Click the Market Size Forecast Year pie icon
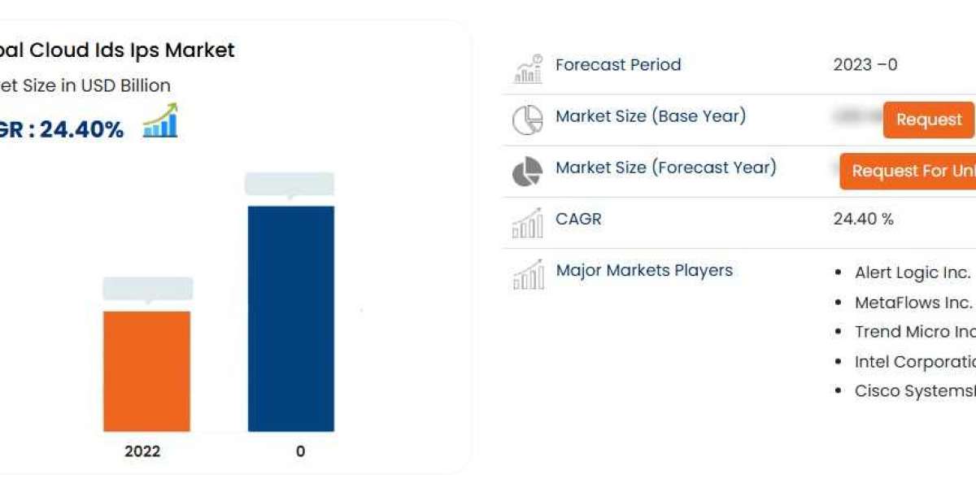This screenshot has height=488, width=976. click(528, 172)
